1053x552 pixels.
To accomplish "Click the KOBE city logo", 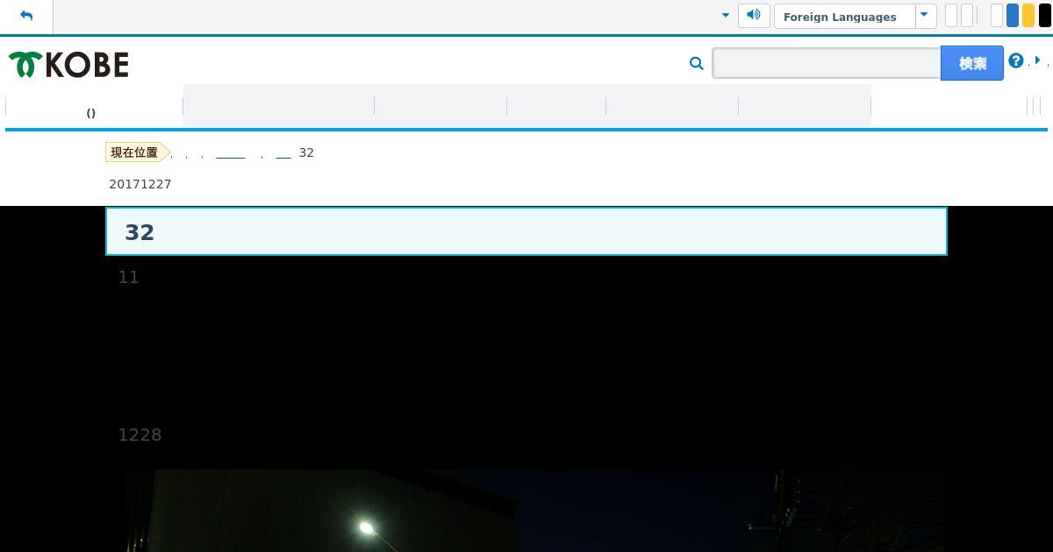I will 68,65.
